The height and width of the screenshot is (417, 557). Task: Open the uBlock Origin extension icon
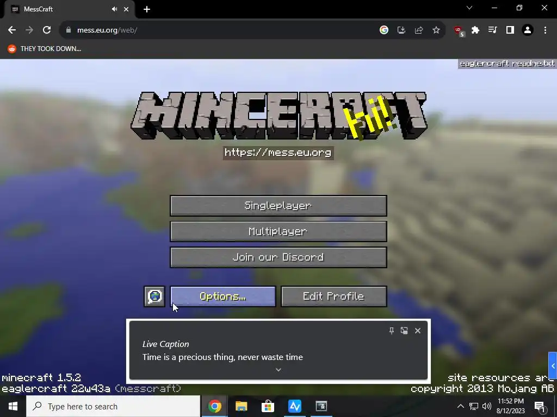pyautogui.click(x=459, y=31)
